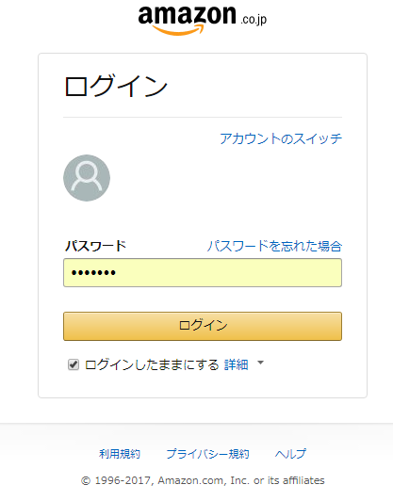Open the 利用規約 footer link
The image size is (393, 501).
(x=120, y=454)
